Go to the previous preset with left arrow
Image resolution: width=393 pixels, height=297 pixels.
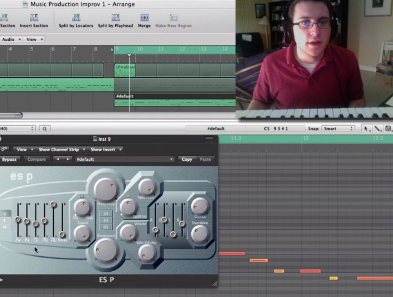click(x=58, y=159)
